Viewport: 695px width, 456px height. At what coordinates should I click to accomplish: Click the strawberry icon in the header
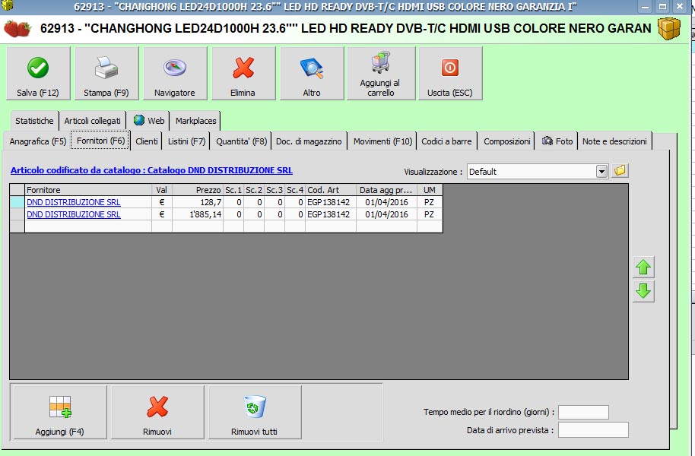coord(17,29)
